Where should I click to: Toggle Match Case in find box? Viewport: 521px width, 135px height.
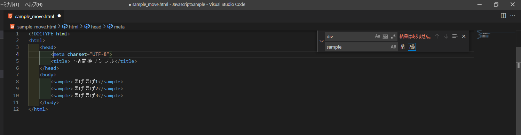(378, 36)
